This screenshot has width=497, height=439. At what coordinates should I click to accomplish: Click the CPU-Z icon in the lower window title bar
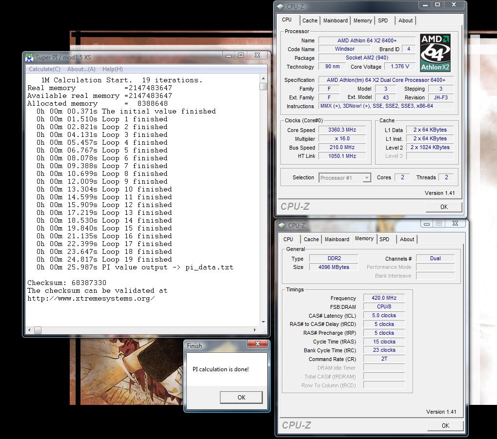tap(282, 225)
